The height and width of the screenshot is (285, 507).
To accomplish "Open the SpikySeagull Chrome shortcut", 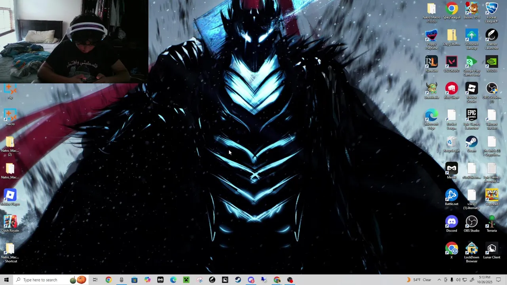I will (451, 11).
